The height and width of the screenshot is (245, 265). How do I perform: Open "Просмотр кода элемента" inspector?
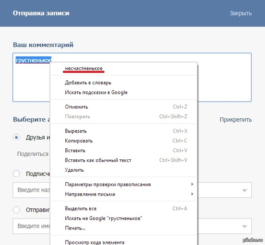(95, 242)
